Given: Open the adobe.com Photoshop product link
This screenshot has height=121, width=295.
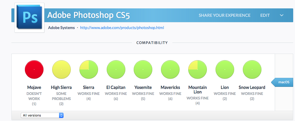Looking at the screenshot, I should coord(122,28).
